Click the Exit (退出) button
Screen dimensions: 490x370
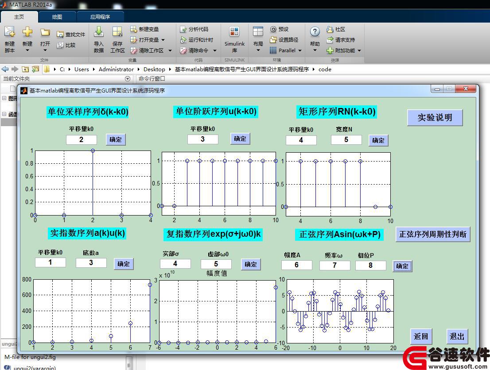(457, 336)
